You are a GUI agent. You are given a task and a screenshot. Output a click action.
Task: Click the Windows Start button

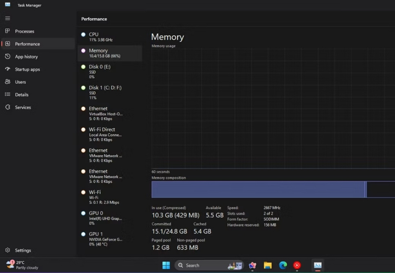[x=166, y=265]
